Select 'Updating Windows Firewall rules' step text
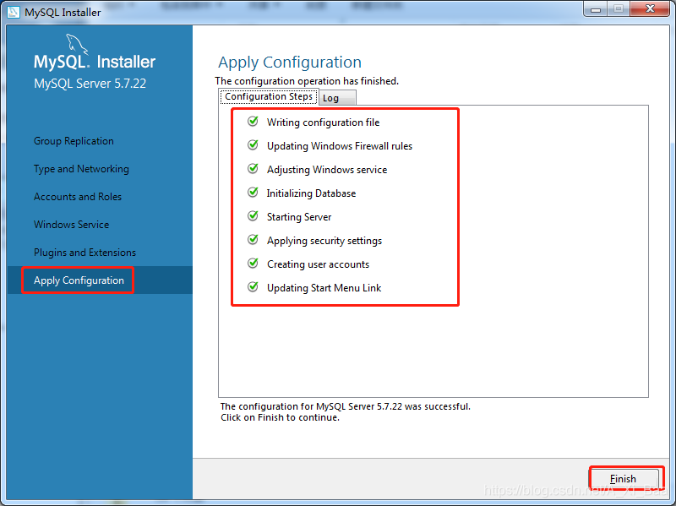The width and height of the screenshot is (676, 506). pos(340,146)
